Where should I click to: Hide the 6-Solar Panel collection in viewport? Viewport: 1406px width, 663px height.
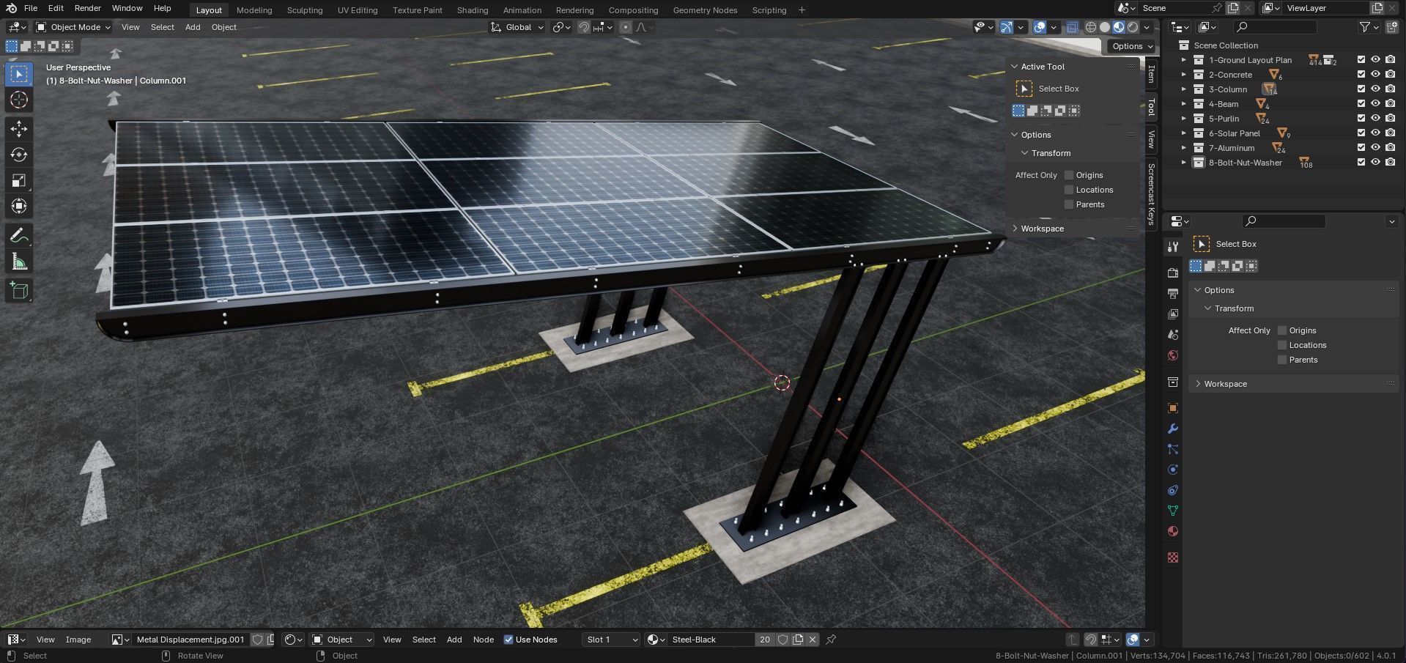1375,133
